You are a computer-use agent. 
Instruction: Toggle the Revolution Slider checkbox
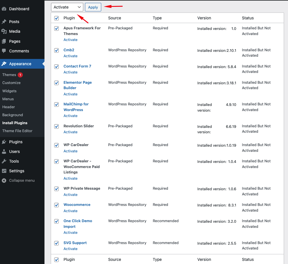pos(56,126)
